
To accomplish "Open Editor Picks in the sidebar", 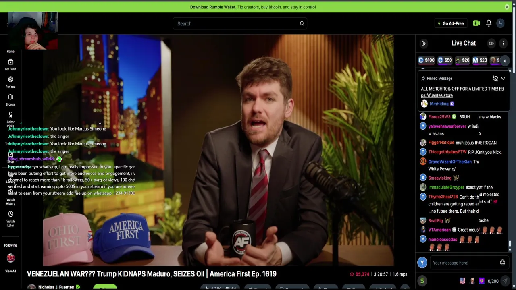I will pyautogui.click(x=10, y=119).
